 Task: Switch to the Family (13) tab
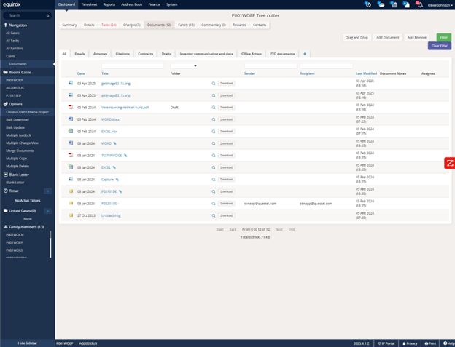point(186,25)
